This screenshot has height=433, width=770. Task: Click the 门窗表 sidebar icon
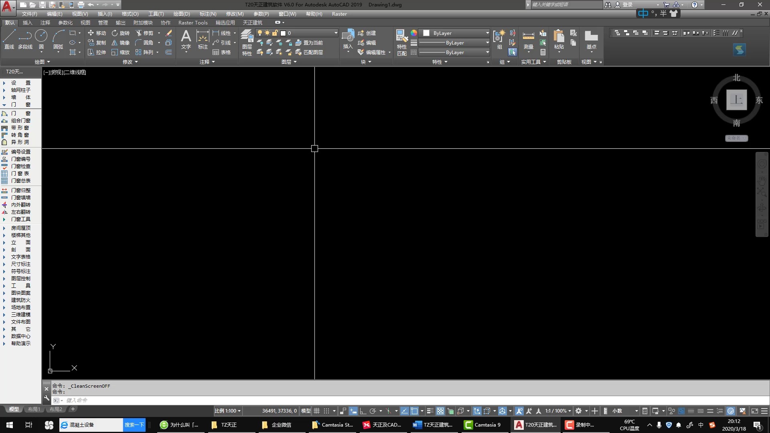pyautogui.click(x=5, y=174)
